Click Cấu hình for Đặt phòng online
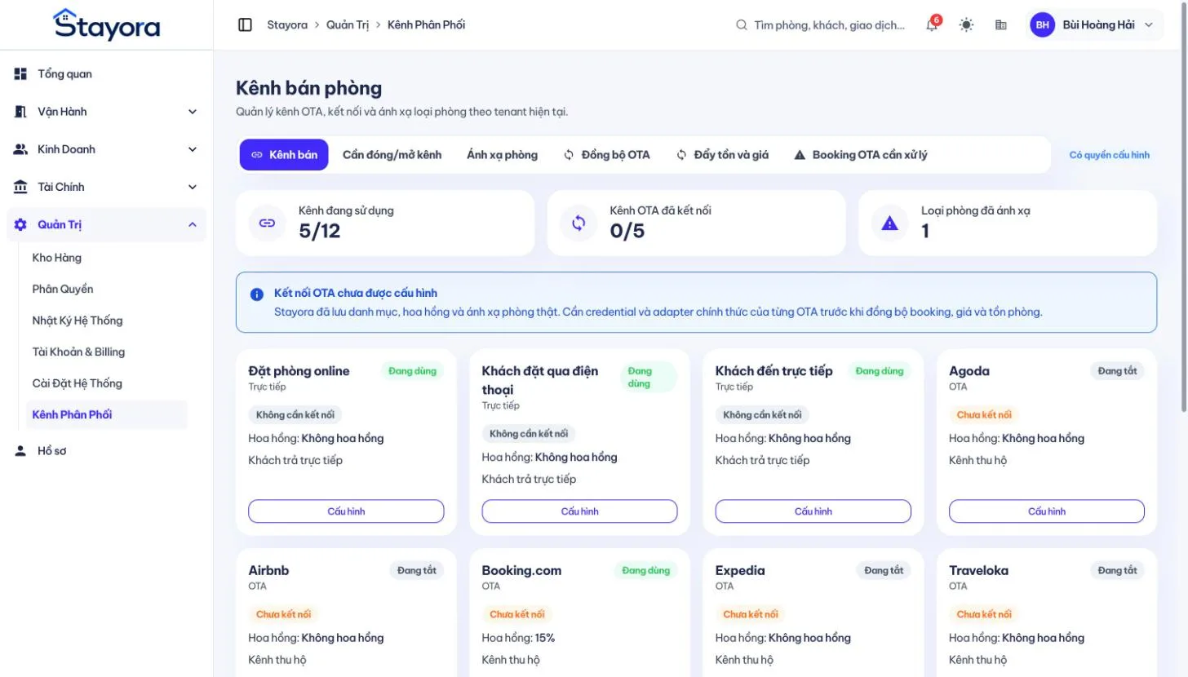The width and height of the screenshot is (1188, 677). click(x=346, y=511)
